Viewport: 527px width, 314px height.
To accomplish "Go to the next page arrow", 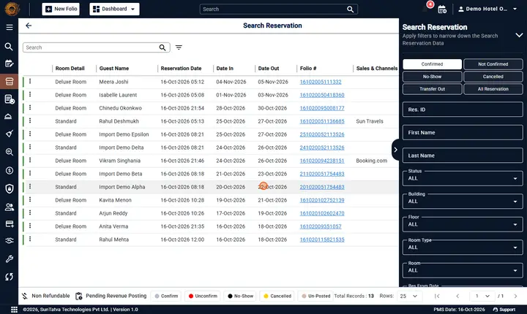I will pyautogui.click(x=515, y=296).
